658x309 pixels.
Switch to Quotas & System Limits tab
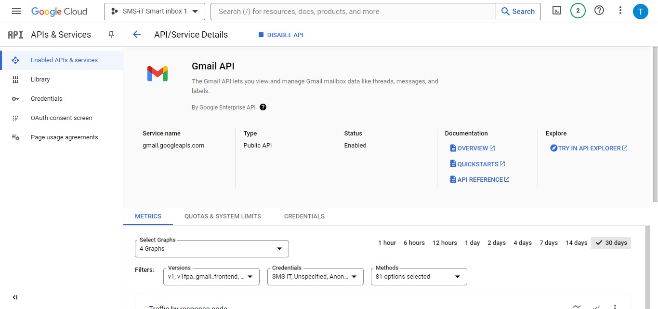coord(223,216)
